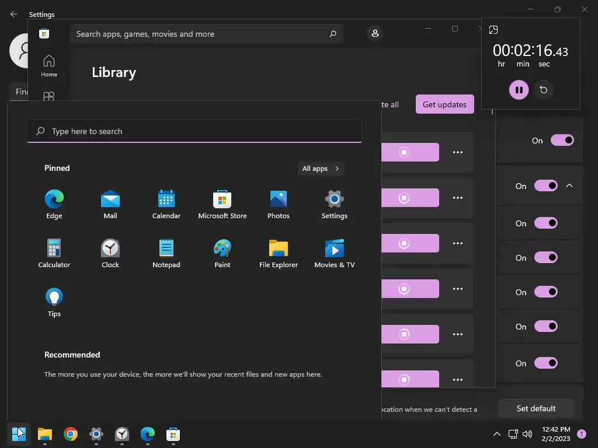Reset the stopwatch timer
The height and width of the screenshot is (448, 598).
(544, 90)
